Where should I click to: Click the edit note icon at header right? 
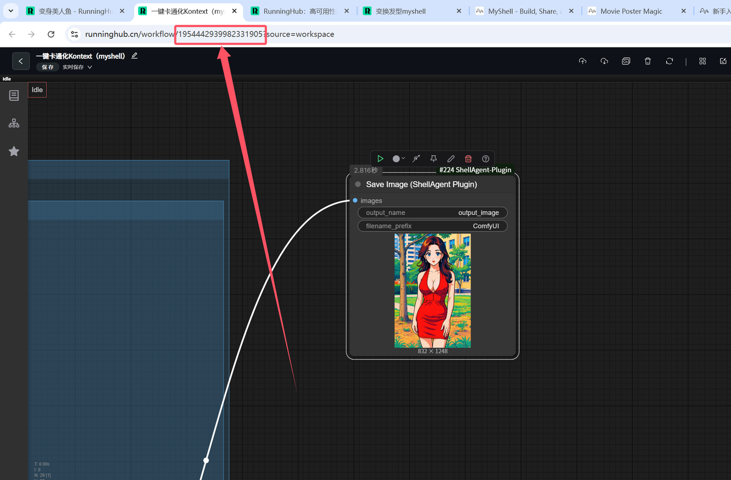coord(723,61)
